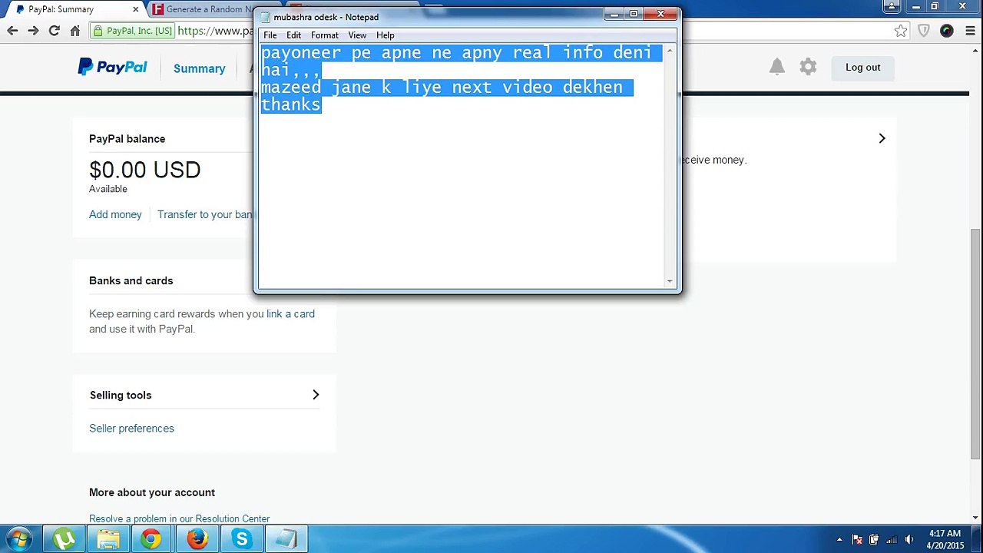
Task: Expand Selling tools with the chevron
Action: (x=316, y=395)
